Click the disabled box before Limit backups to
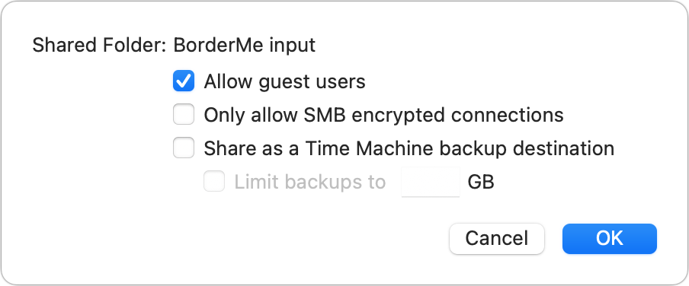This screenshot has width=689, height=286. point(214,182)
